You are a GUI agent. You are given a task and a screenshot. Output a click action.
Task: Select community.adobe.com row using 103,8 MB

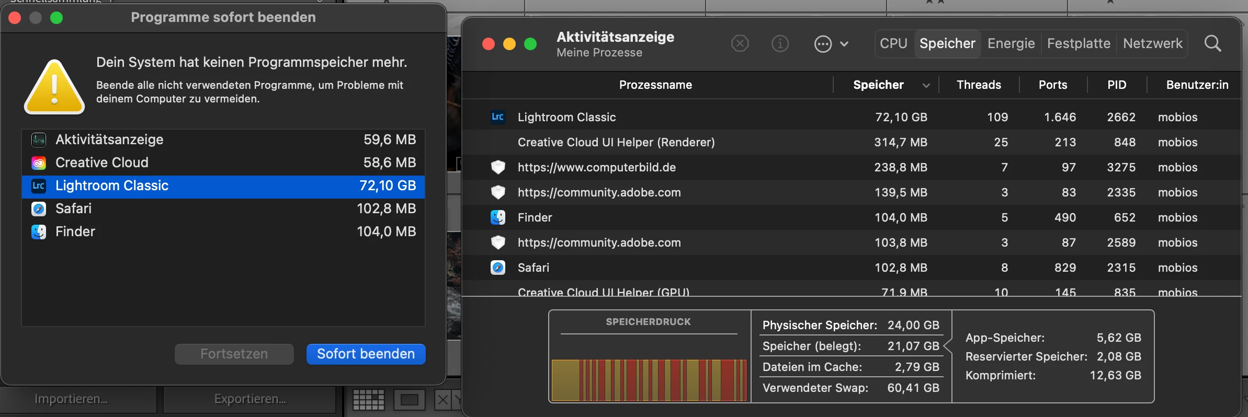point(852,242)
